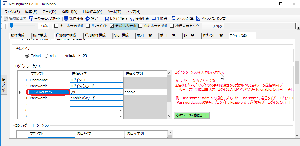Expand the 送信タイプ dropdown showing ログインID
The width and height of the screenshot is (300, 146).
[121, 80]
